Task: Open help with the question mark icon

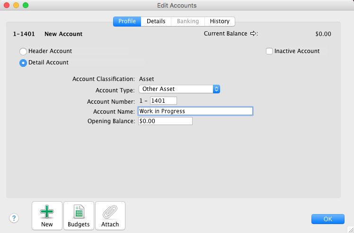Action: tap(14, 218)
